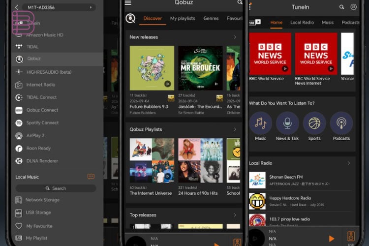Tap the back arrow beside M1T-AD3356
The width and height of the screenshot is (369, 246).
tap(17, 7)
